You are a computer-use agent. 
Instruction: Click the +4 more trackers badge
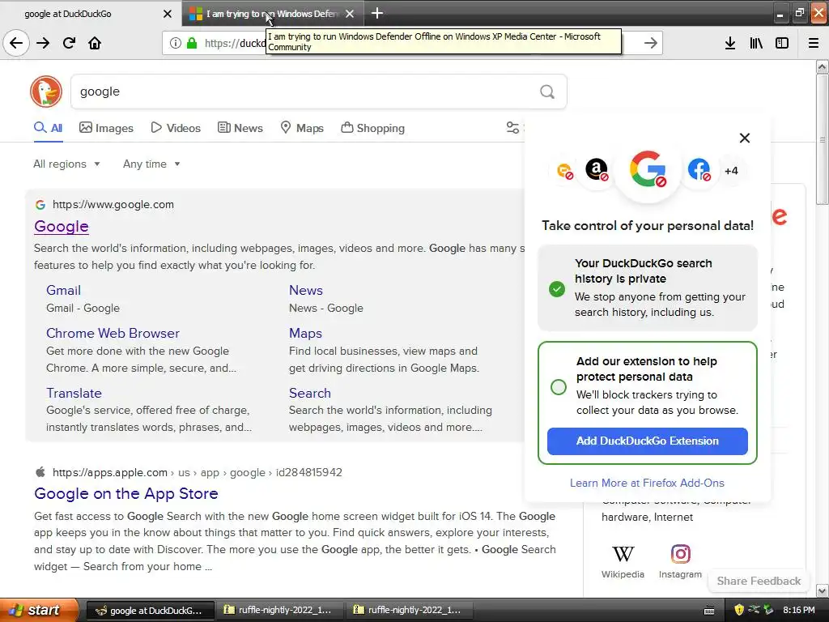point(731,170)
